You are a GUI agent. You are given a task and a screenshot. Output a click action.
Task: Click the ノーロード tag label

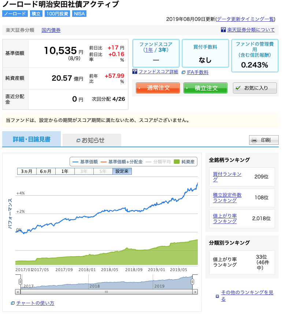click(15, 14)
